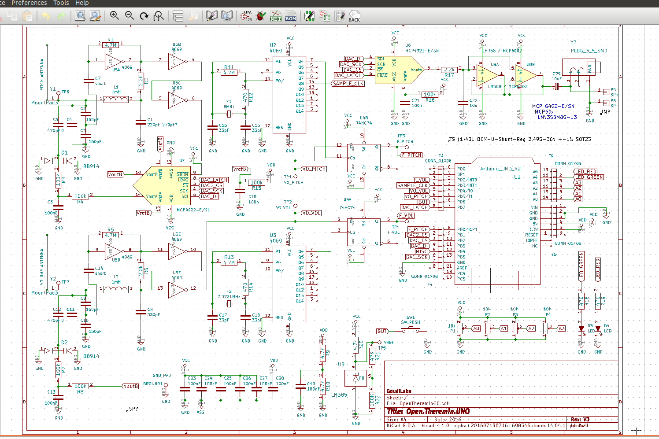Screen dimensions: 659x439
Task: Click the VoutB label left of U7
Action: (x=115, y=174)
